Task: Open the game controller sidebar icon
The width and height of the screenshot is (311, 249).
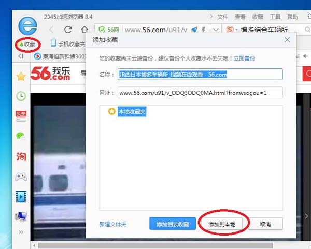Action: pyautogui.click(x=21, y=177)
